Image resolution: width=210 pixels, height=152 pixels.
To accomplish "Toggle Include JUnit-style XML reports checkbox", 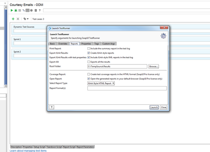I will pos(89,57).
